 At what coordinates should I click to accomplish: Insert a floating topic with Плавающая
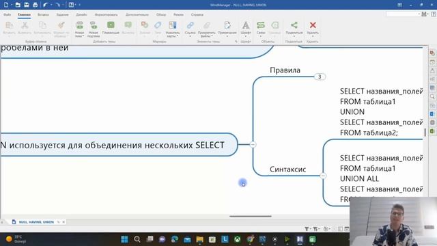point(111,27)
